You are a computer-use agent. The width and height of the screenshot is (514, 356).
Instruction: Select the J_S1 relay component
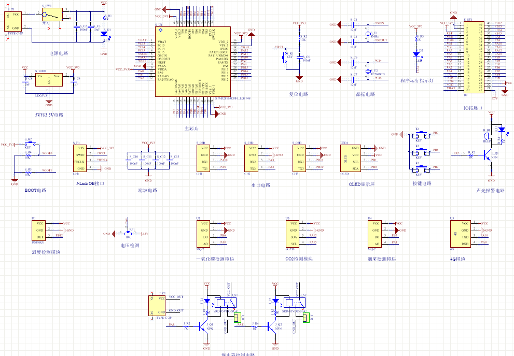point(226,302)
